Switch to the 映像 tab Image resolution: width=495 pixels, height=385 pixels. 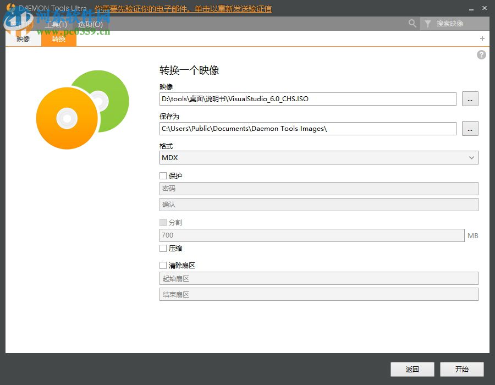click(x=23, y=39)
